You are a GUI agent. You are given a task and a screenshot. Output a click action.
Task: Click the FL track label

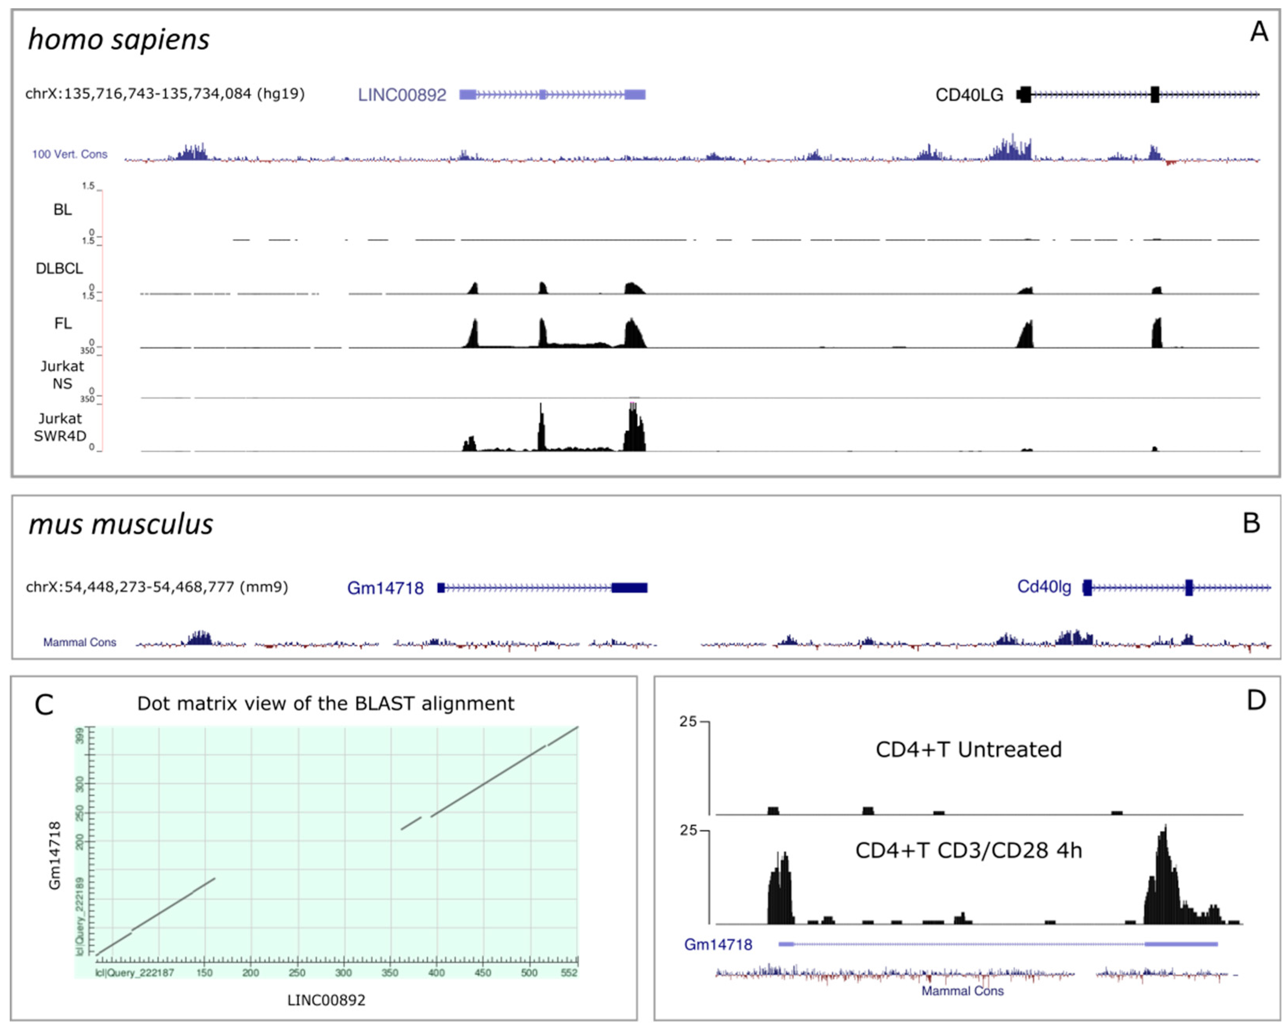coord(63,323)
